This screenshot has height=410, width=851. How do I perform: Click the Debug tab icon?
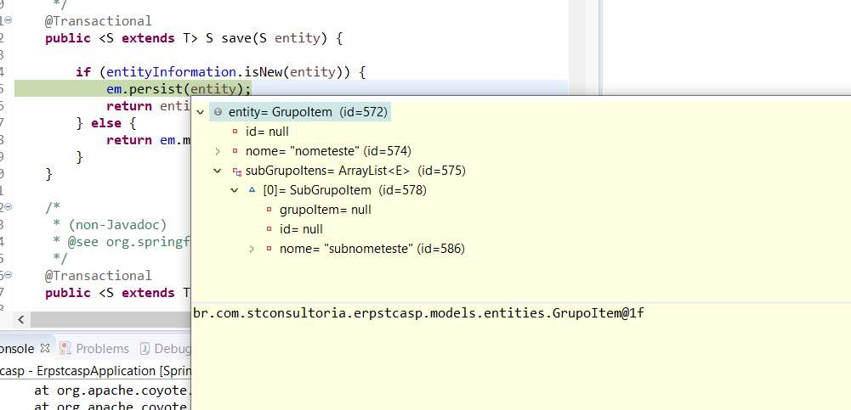point(145,348)
